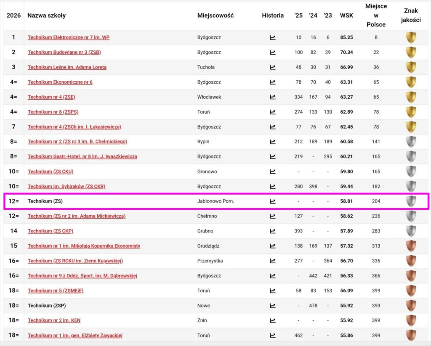Screen dimensions: 431x346
Task: Click the Nazwa szkoły column header
Action: pos(46,16)
